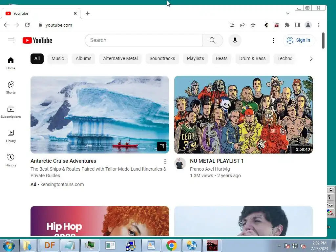Focus the YouTube Search field
This screenshot has width=336, height=252.
[x=144, y=40]
